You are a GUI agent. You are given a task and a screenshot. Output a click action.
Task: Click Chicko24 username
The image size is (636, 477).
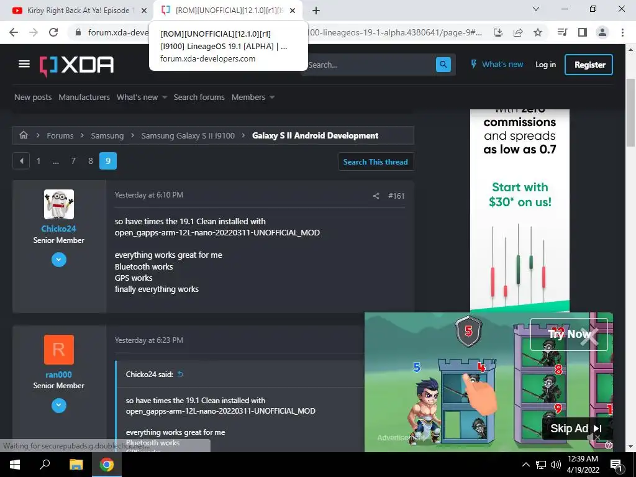pyautogui.click(x=59, y=229)
